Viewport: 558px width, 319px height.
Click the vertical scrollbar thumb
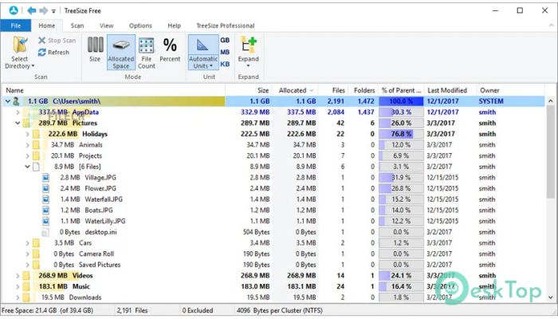click(551, 152)
